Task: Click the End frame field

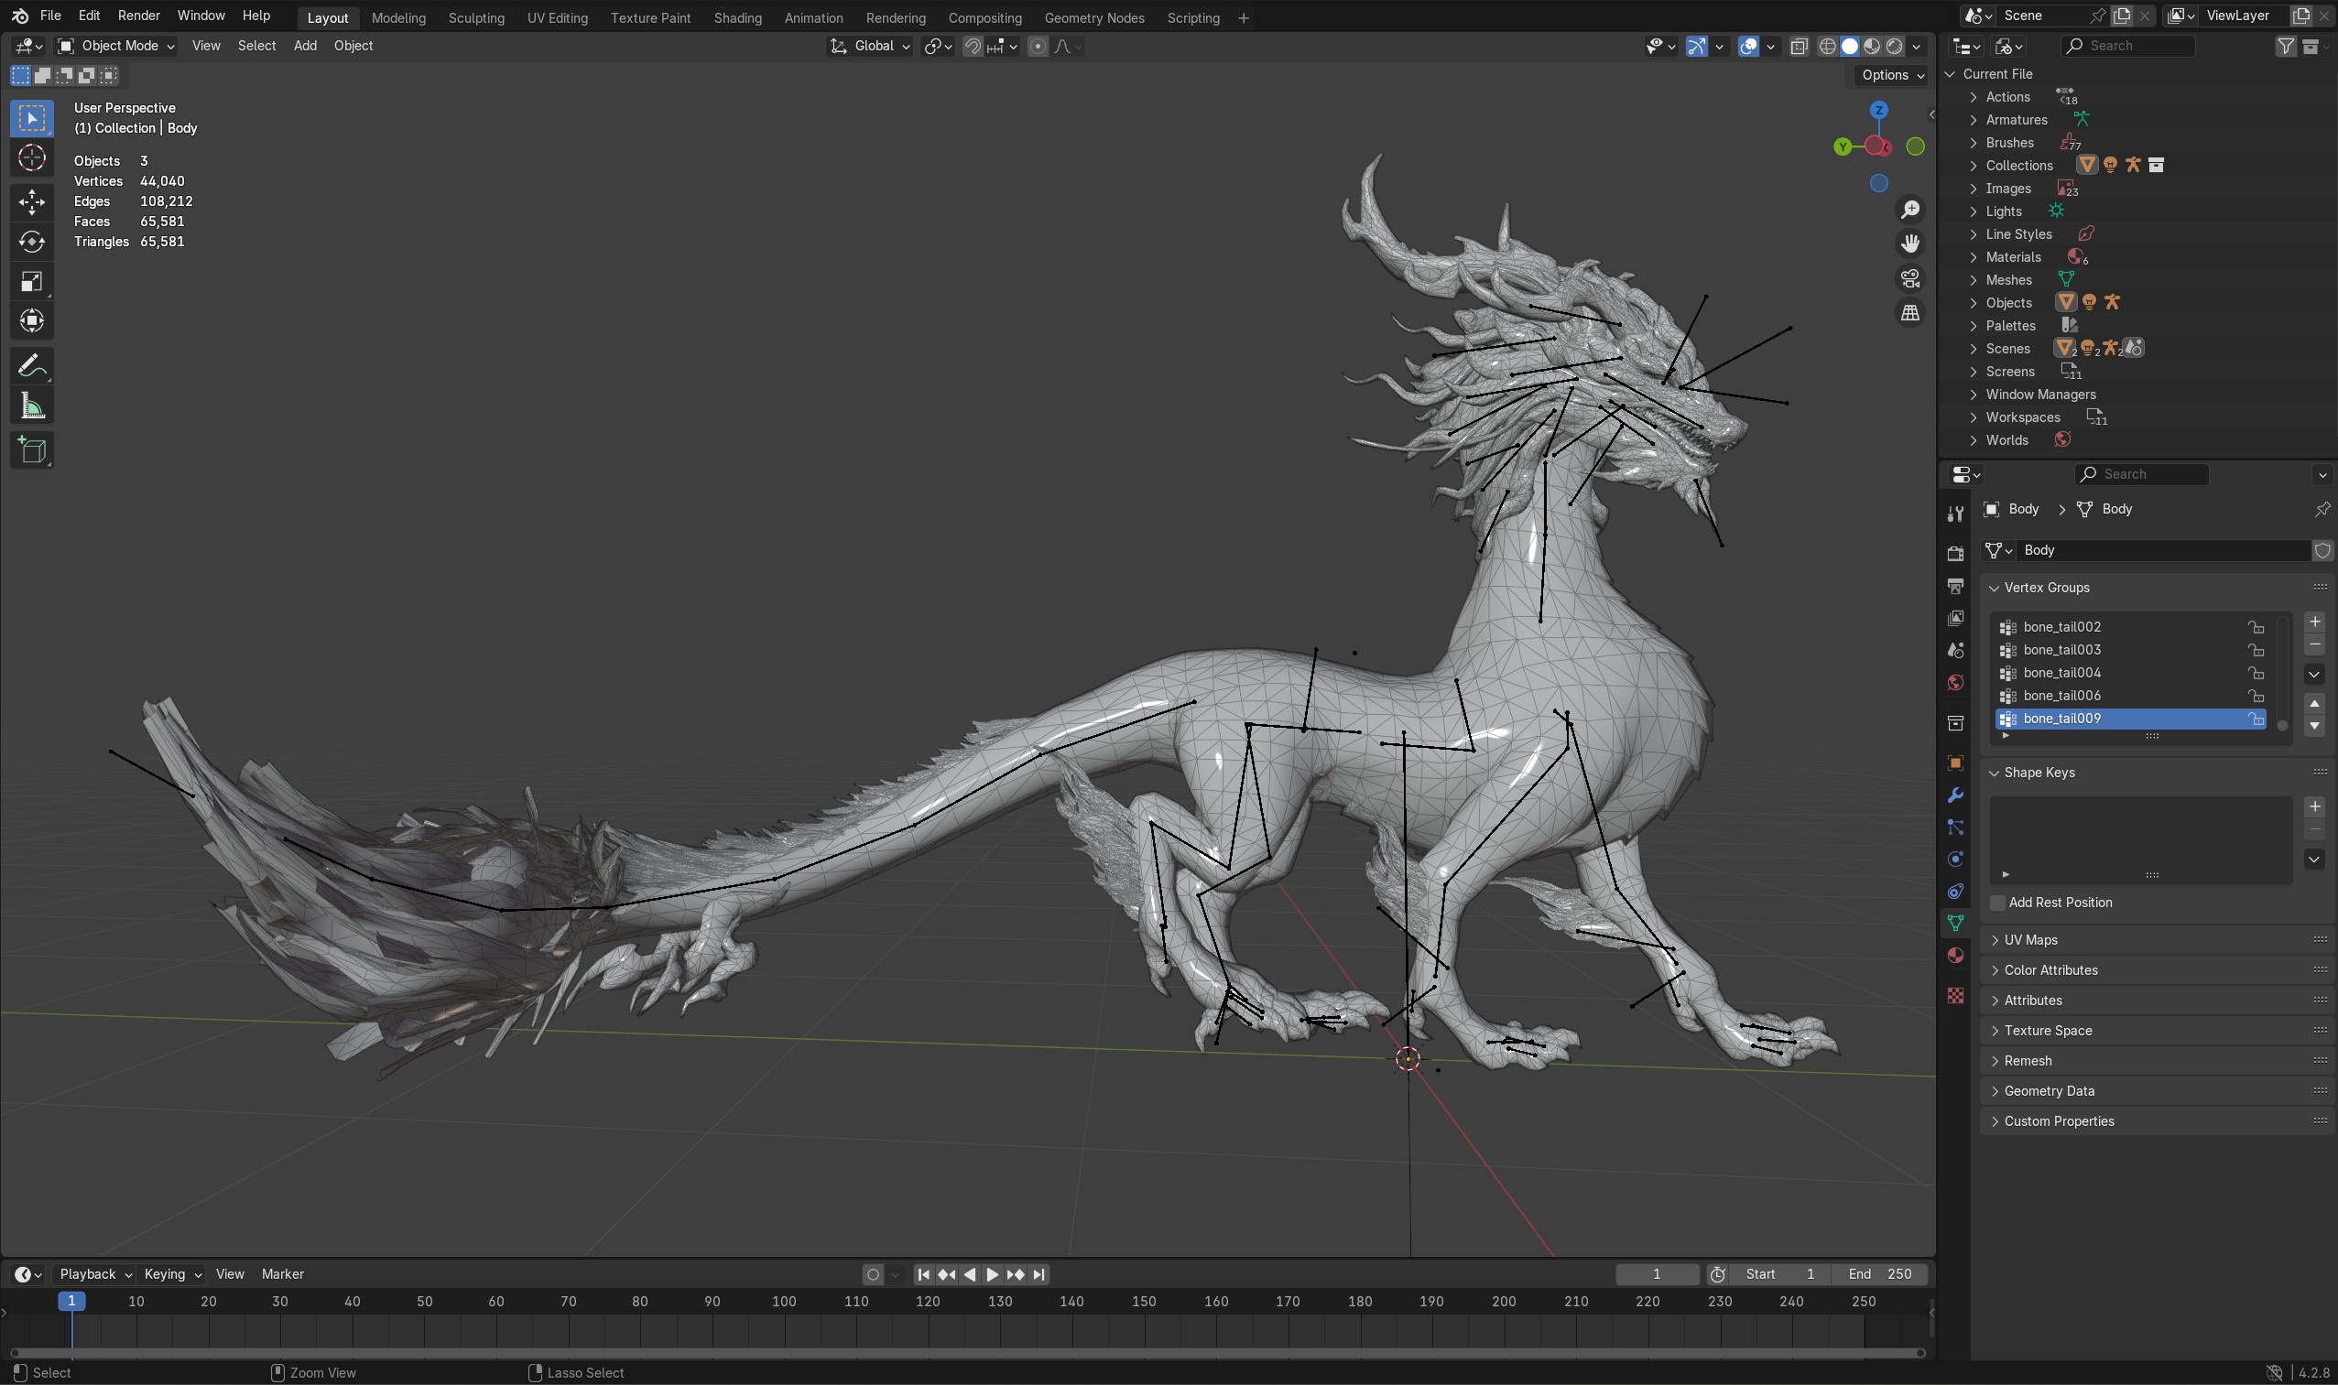Action: [1880, 1274]
